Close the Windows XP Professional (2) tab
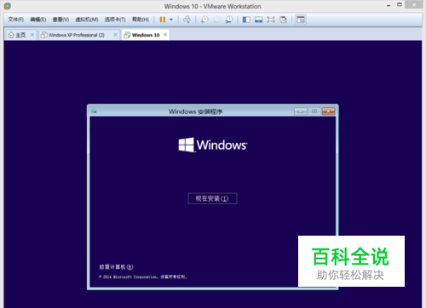426x308 pixels. [115, 35]
